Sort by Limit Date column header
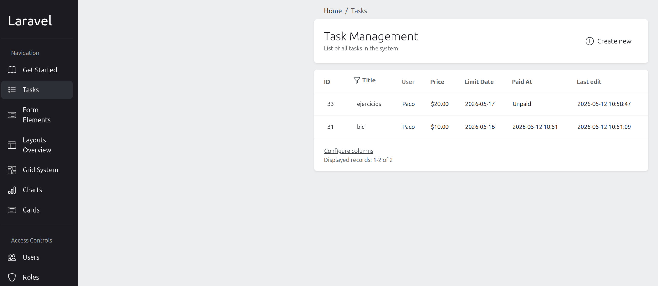 479,82
